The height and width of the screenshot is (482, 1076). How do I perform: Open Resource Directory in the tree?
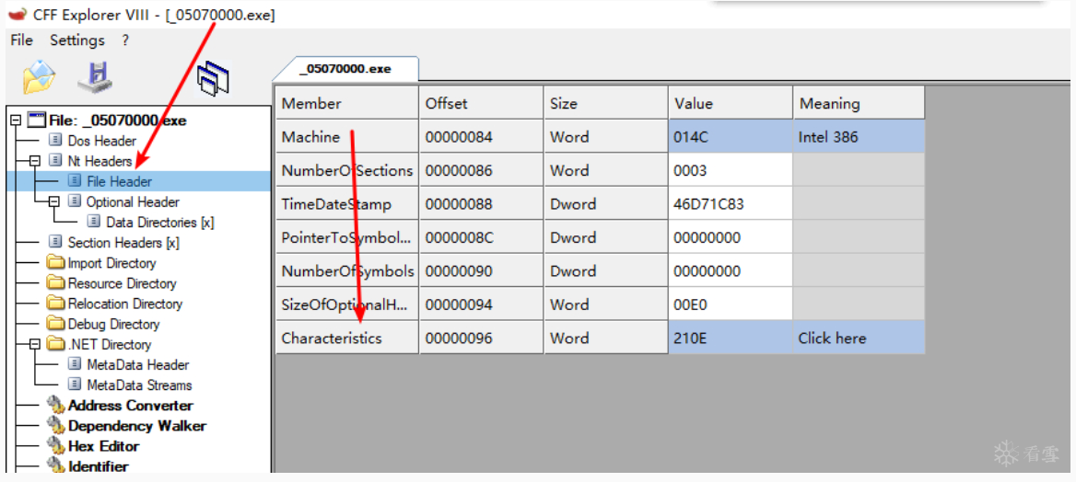pos(123,283)
